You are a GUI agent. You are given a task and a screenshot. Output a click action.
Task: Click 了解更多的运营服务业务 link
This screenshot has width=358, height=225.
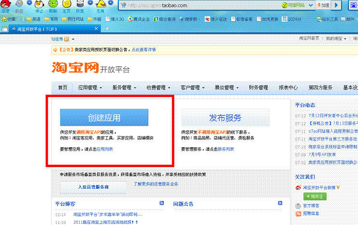(x=156, y=184)
